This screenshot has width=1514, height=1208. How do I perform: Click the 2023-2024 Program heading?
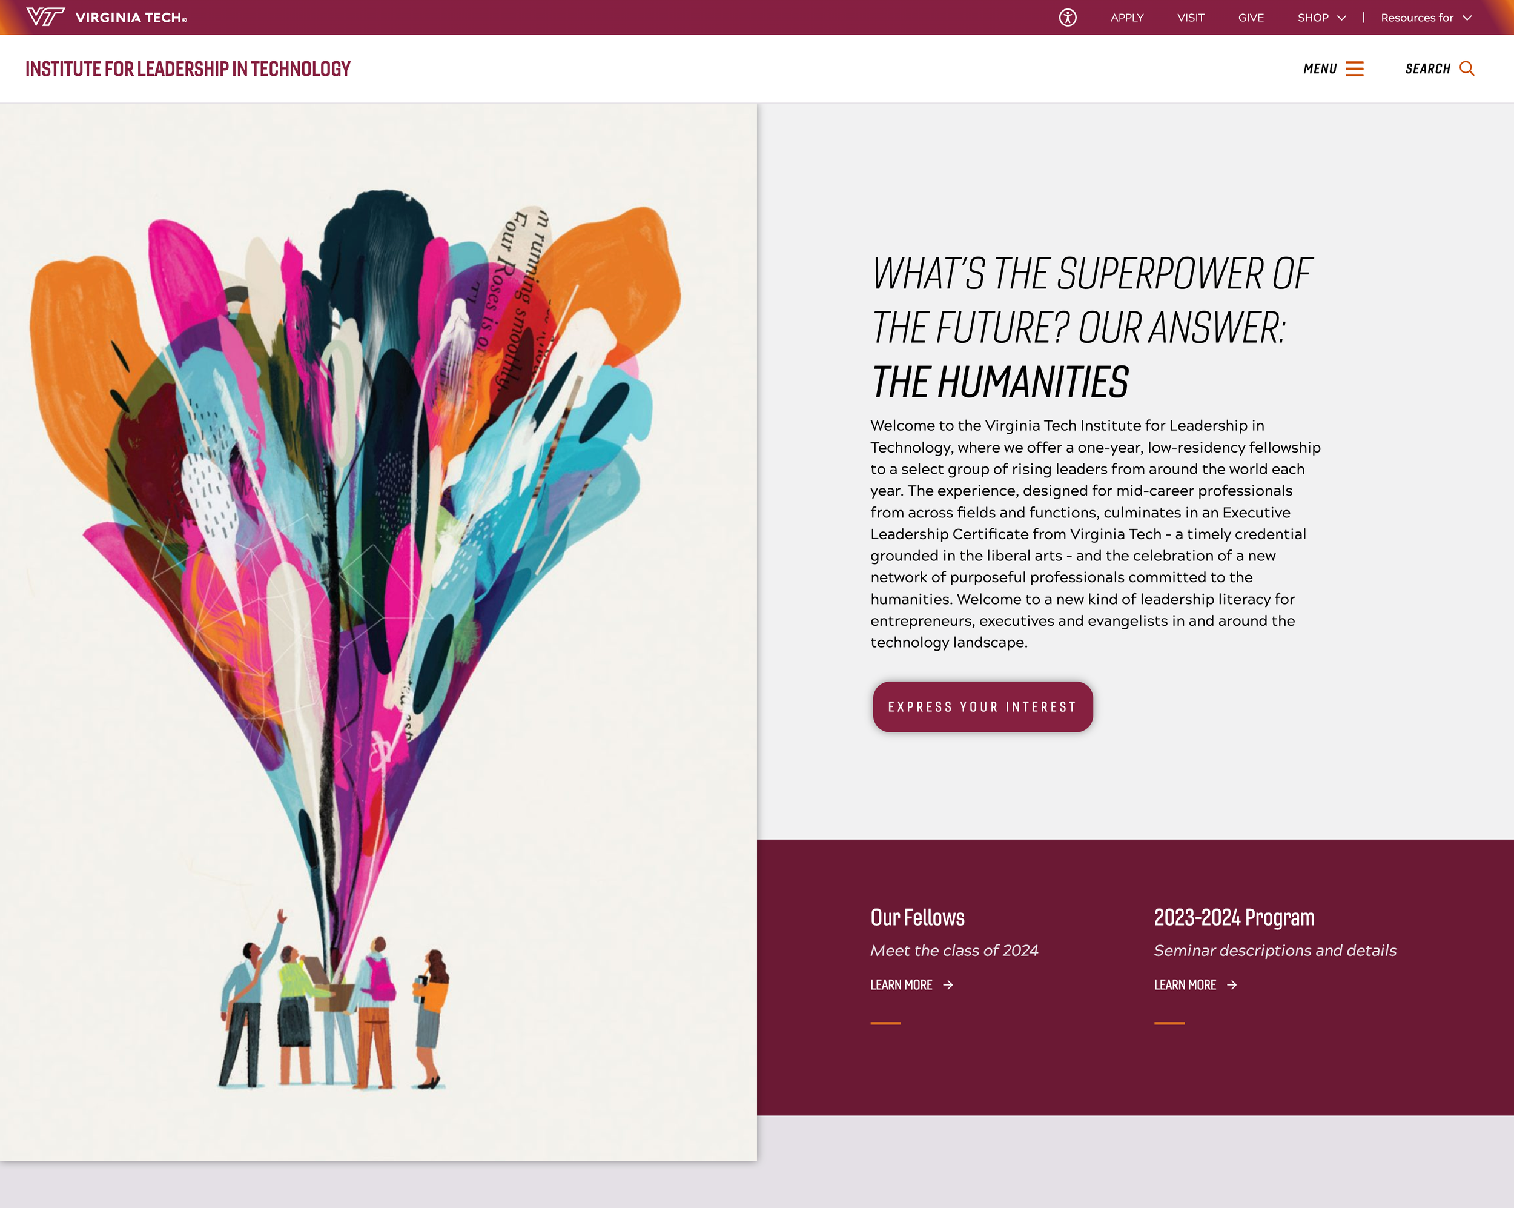pyautogui.click(x=1234, y=917)
